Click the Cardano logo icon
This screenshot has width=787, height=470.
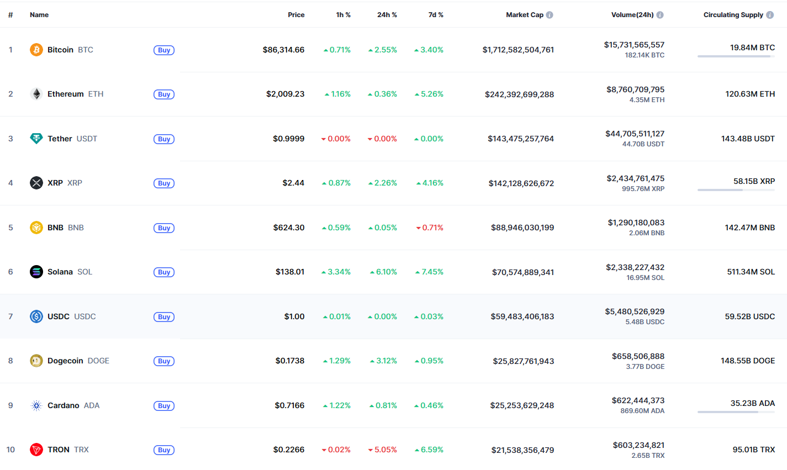point(36,405)
